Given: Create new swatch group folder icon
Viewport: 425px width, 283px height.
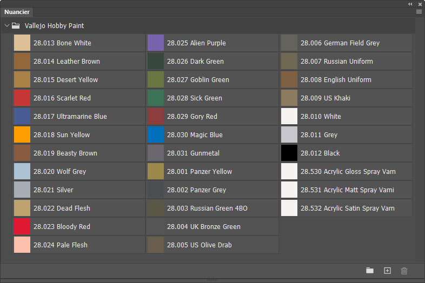Looking at the screenshot, I should [370, 271].
